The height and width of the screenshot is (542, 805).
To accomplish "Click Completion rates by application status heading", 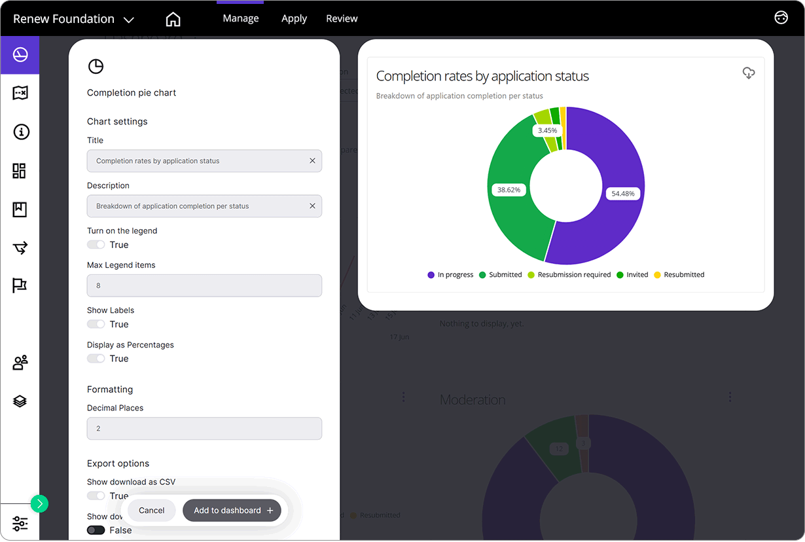I will coord(482,76).
